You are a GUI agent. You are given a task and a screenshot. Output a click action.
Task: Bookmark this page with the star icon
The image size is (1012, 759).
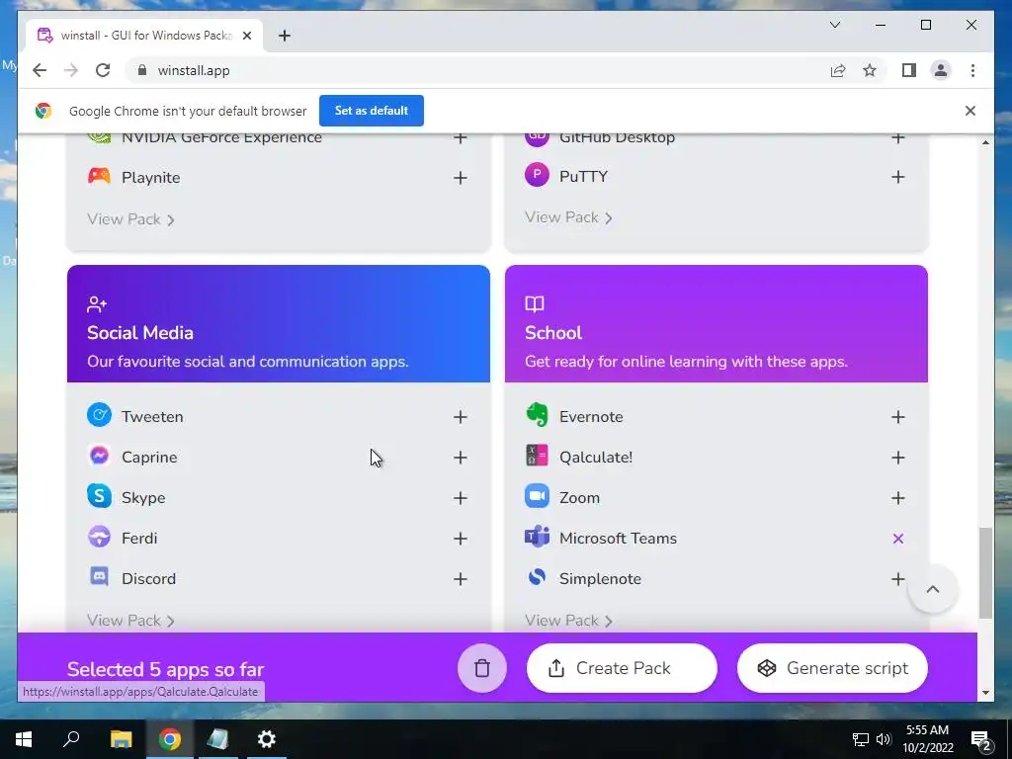870,70
